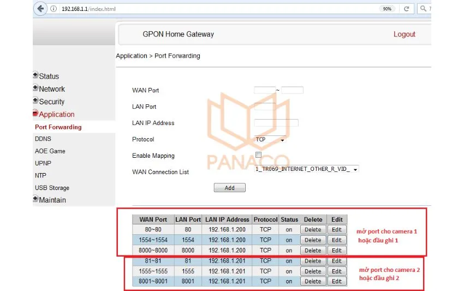464x291 pixels.
Task: Open the AOE Game page
Action: coord(50,151)
